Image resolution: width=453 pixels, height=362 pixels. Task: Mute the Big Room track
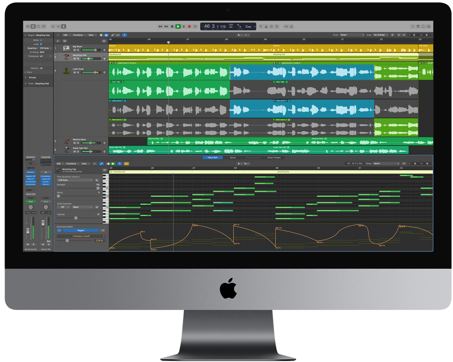coord(75,50)
